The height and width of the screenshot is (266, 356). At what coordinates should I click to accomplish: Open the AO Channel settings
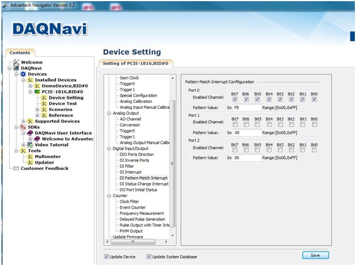click(x=130, y=119)
